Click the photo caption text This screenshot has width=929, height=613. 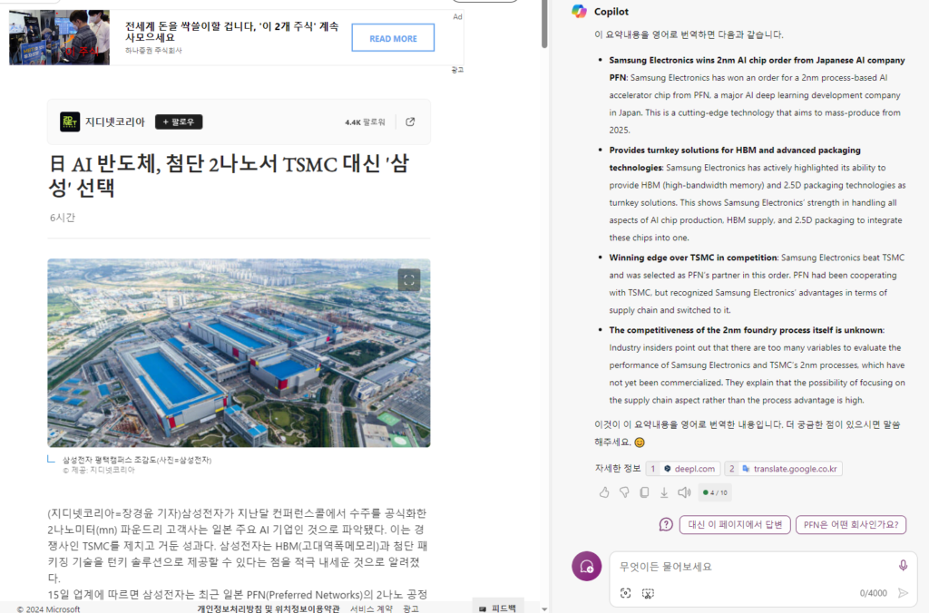[x=137, y=460]
